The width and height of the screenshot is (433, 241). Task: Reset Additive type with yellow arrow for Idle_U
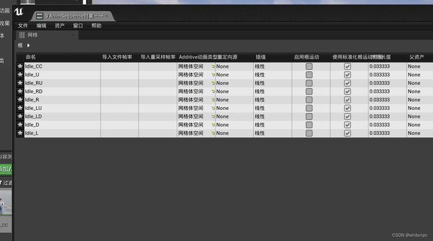point(213,75)
